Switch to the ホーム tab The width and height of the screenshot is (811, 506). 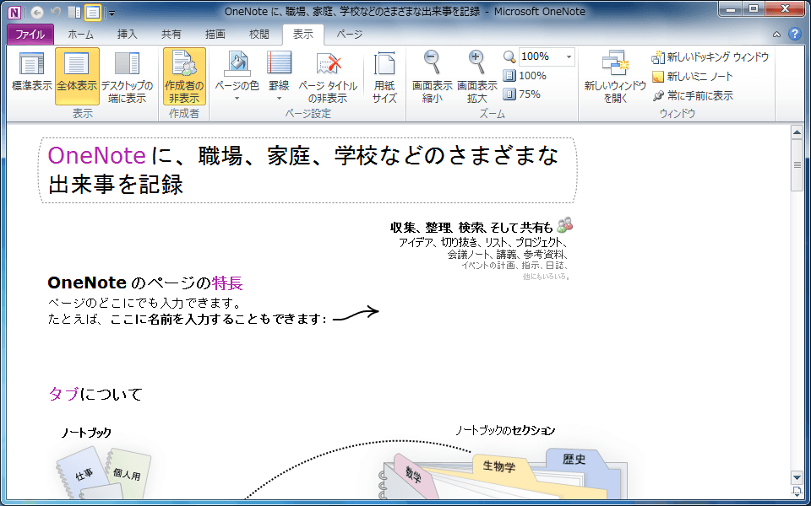click(81, 35)
